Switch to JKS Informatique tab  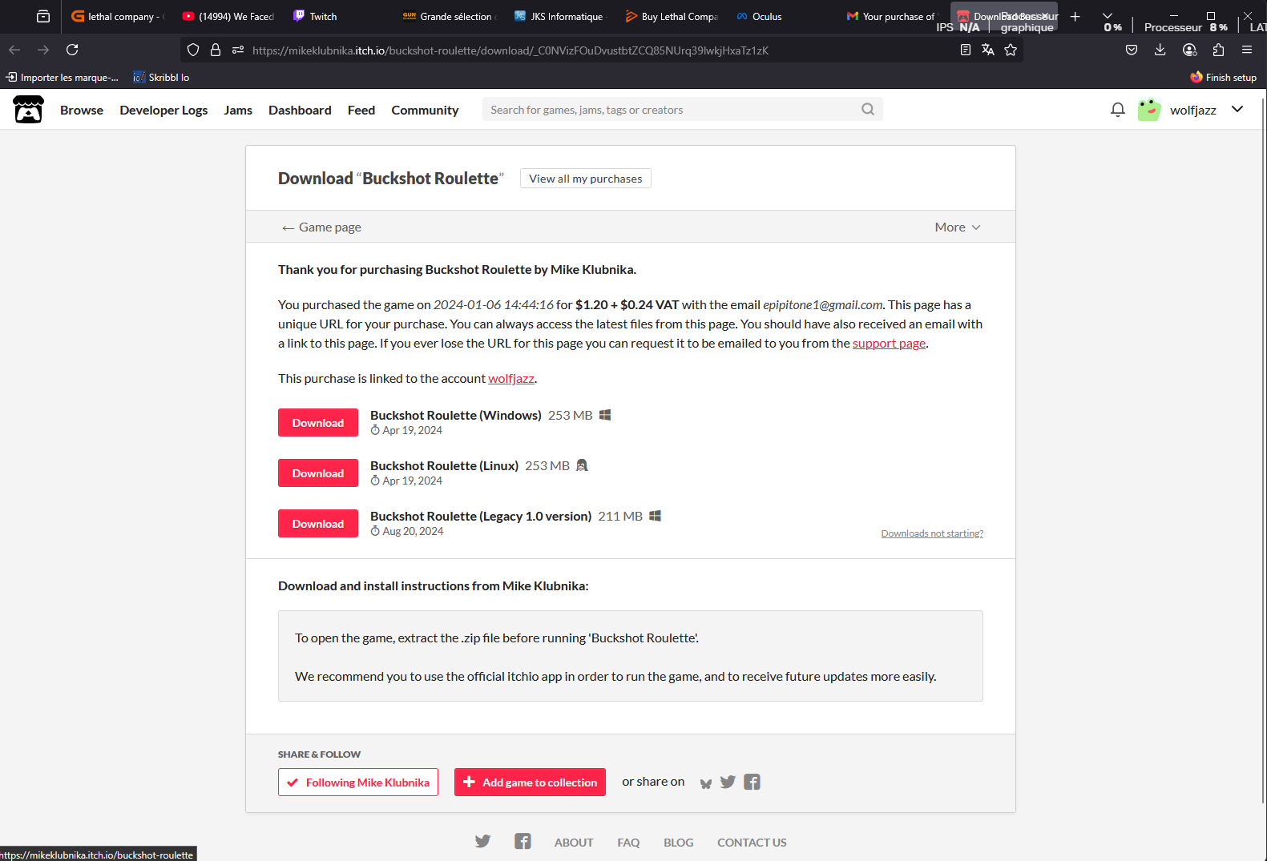[x=560, y=16]
